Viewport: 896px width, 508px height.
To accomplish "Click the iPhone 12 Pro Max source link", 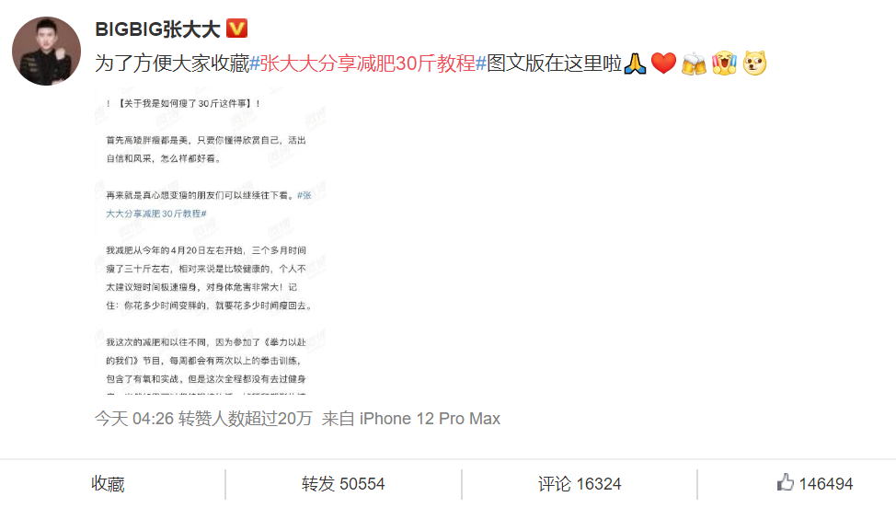I will click(x=430, y=419).
